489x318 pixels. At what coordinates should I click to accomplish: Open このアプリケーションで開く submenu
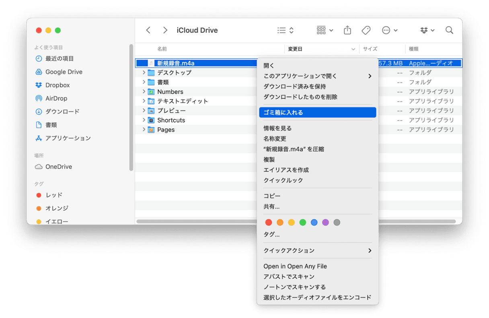coord(318,76)
